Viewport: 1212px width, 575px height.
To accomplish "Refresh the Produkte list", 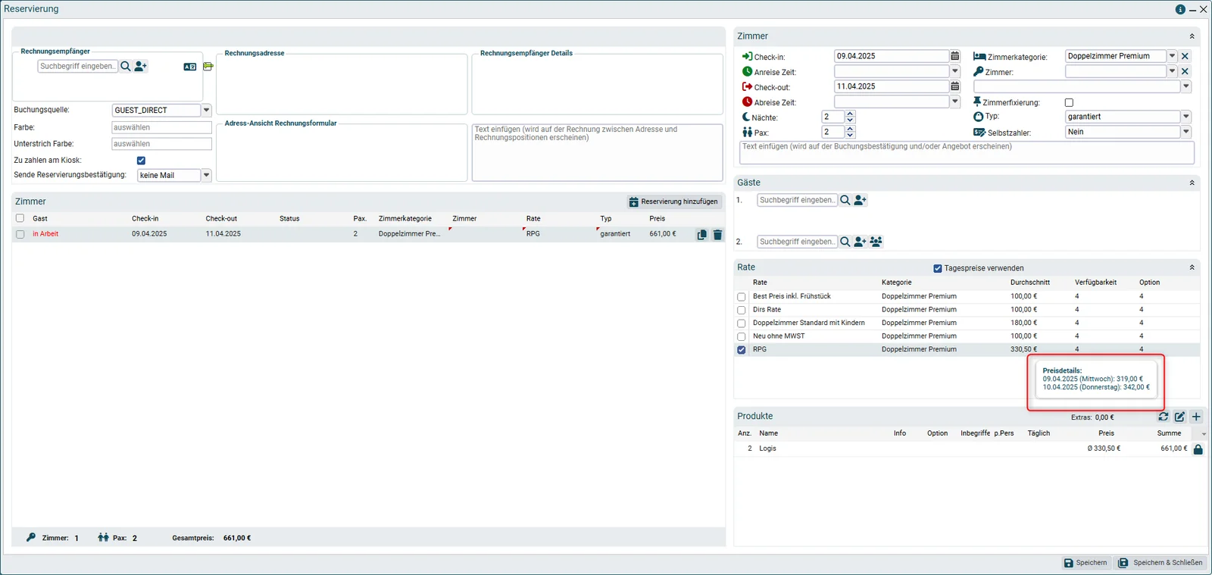I will (1163, 417).
